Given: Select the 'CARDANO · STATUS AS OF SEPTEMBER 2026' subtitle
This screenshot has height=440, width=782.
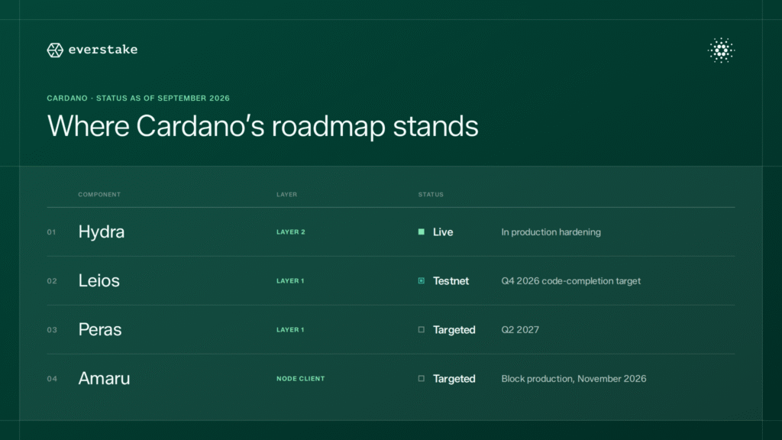Looking at the screenshot, I should coord(138,99).
